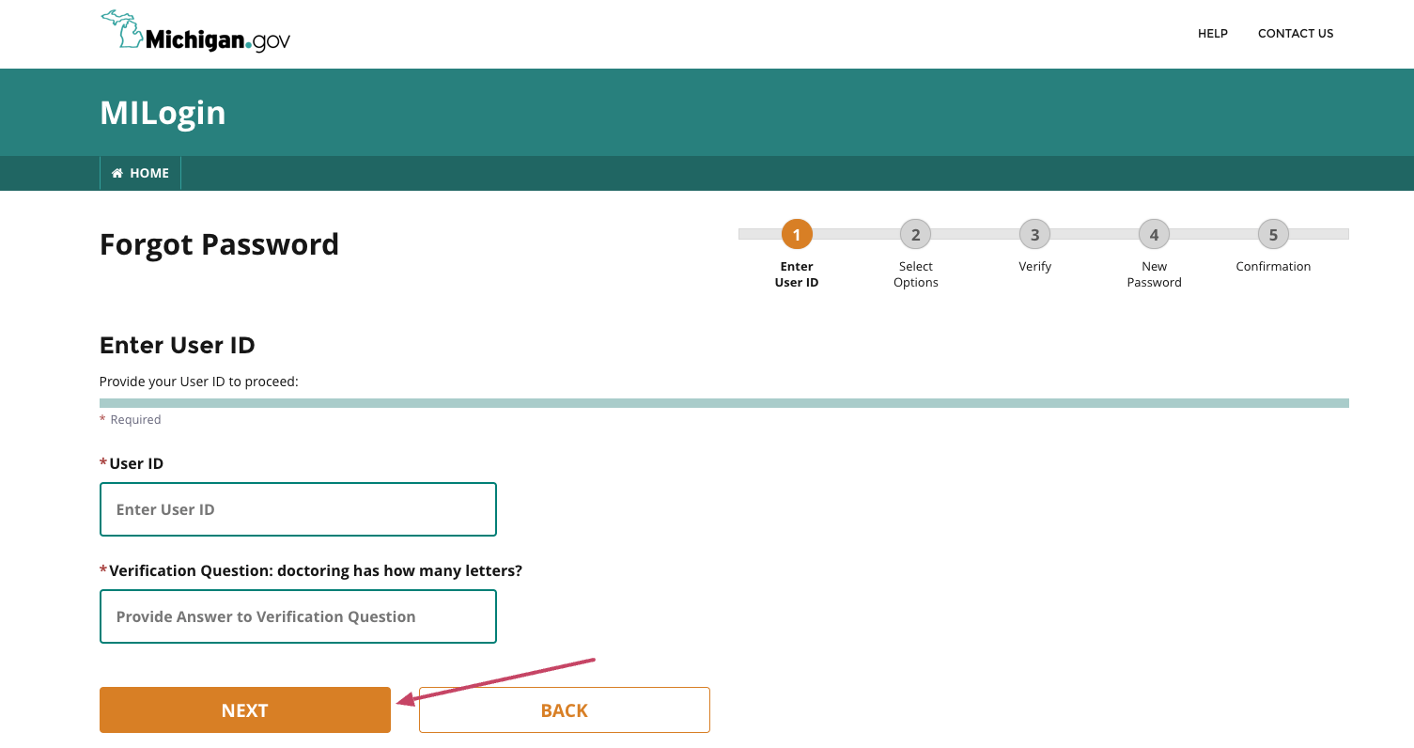
Task: Click the orange NEXT button
Action: coord(245,710)
